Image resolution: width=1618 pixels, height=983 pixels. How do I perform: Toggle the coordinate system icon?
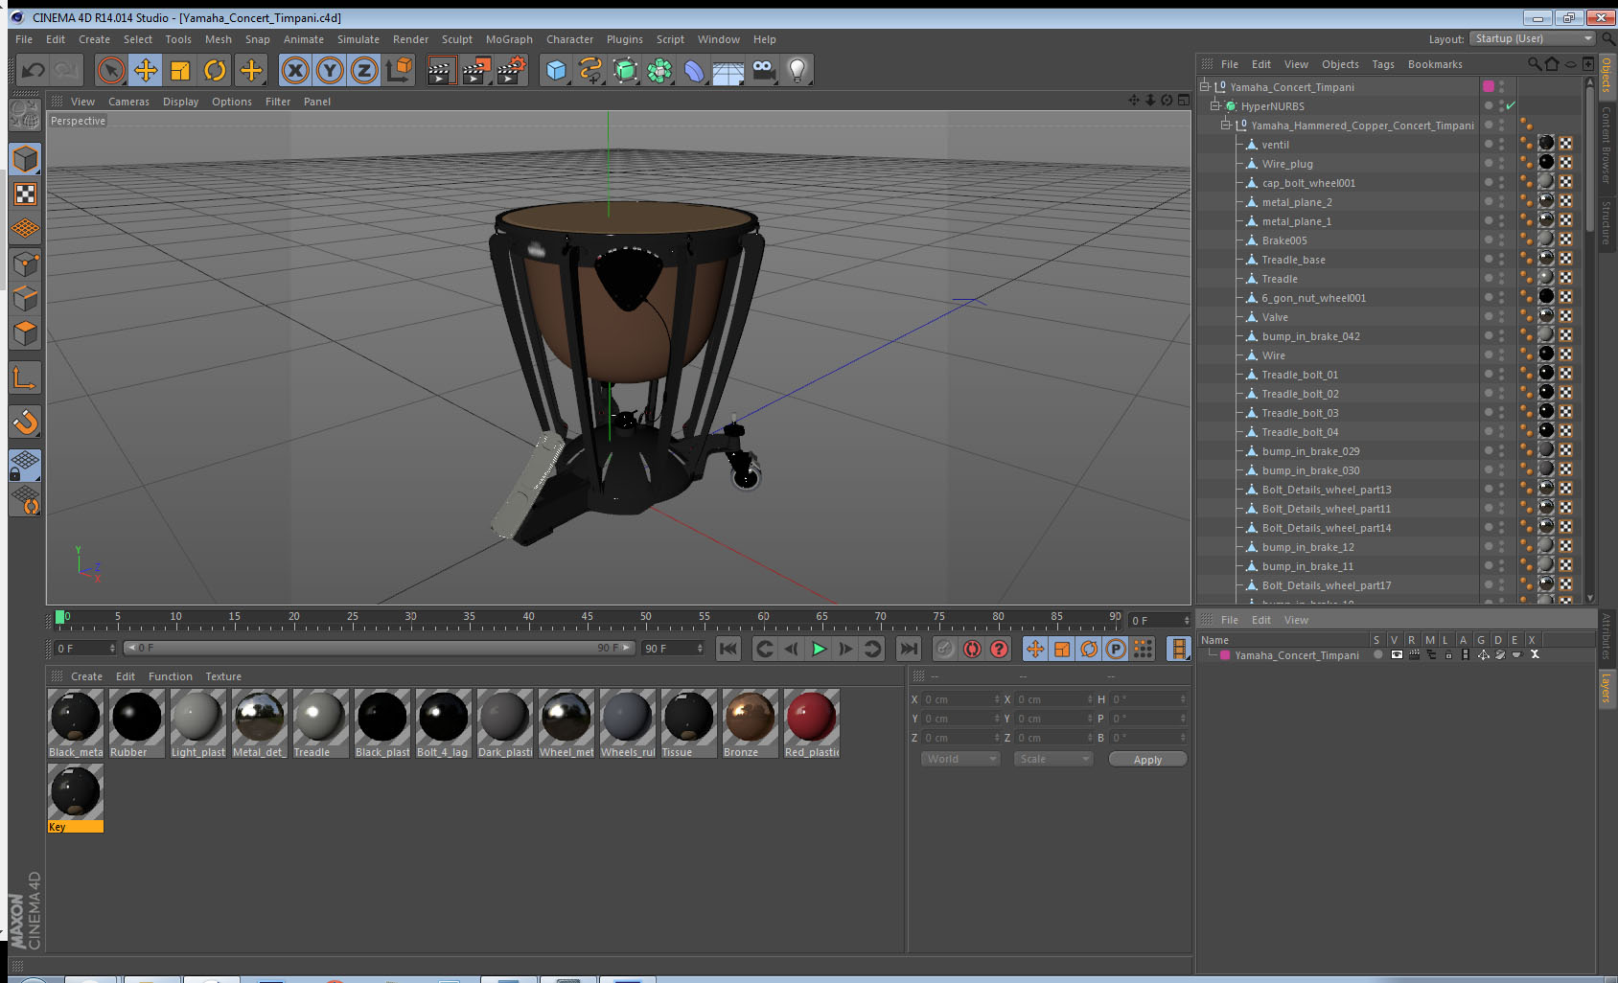[x=399, y=70]
